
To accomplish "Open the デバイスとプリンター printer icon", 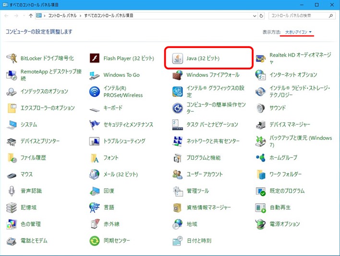I will tap(12, 141).
